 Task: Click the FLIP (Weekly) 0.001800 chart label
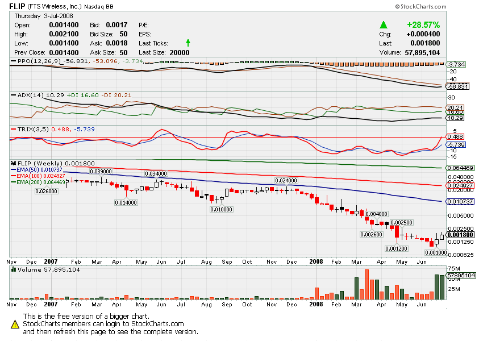pyautogui.click(x=56, y=163)
